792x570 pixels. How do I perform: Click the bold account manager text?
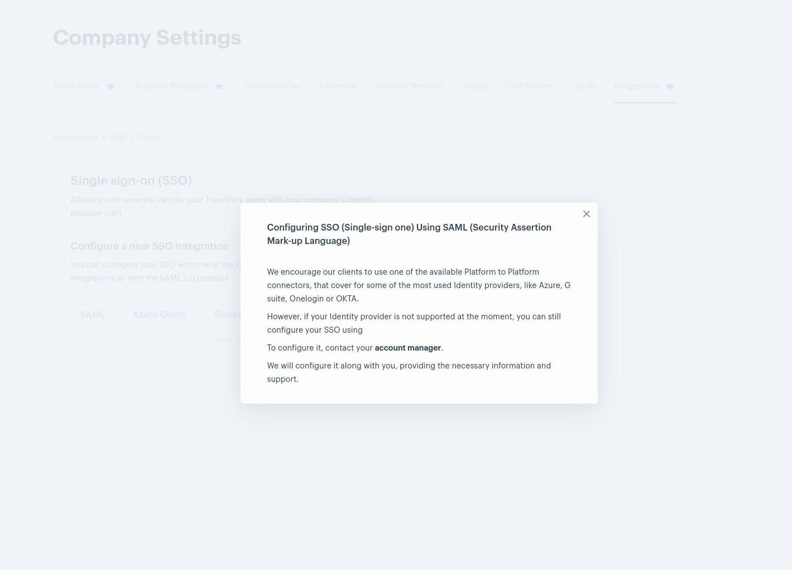click(x=408, y=348)
